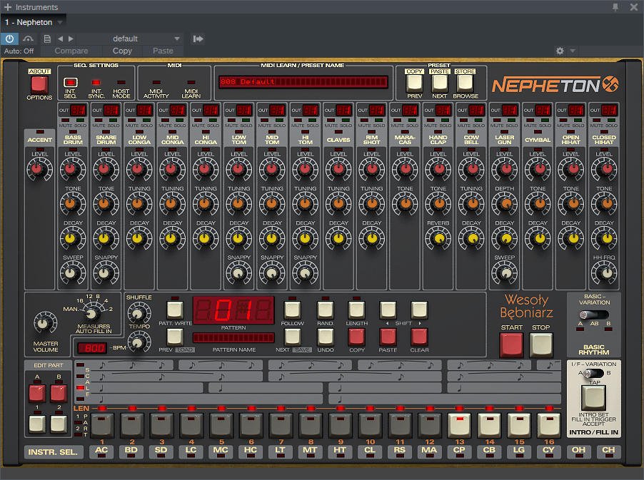Toggle the FOLLOW button
This screenshot has height=480, width=644.
point(293,310)
